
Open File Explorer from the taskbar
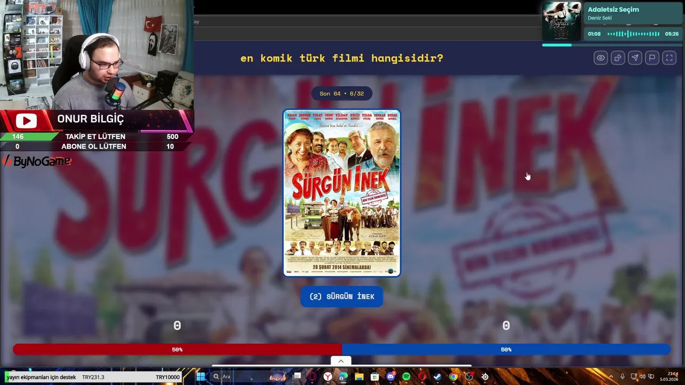(x=359, y=377)
